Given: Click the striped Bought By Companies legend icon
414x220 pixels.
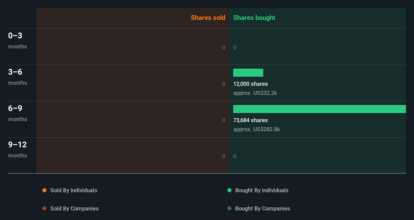Looking at the screenshot, I should 229,208.
